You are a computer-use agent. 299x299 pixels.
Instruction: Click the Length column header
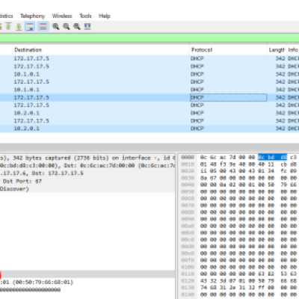pyautogui.click(x=277, y=49)
